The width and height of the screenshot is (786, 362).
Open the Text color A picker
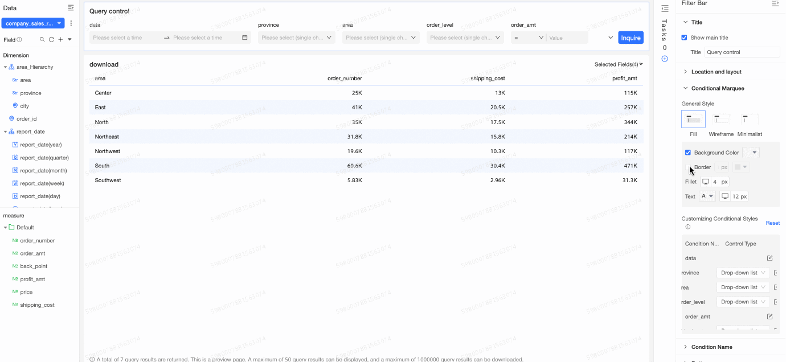coord(707,196)
